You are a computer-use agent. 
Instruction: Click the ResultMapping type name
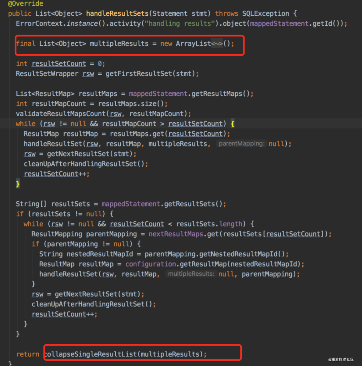pyautogui.click(x=57, y=234)
